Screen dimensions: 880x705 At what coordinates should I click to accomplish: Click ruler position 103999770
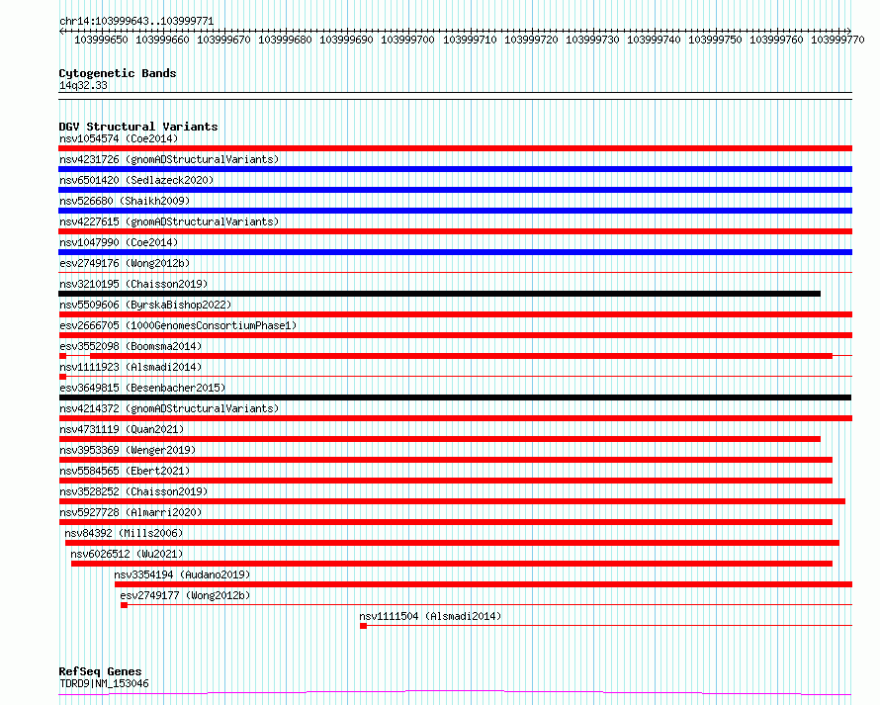[837, 40]
